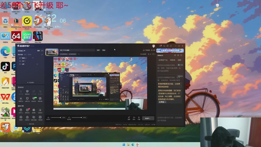
Task: Click the download-arrow icon in live tools
Action: click(40, 110)
